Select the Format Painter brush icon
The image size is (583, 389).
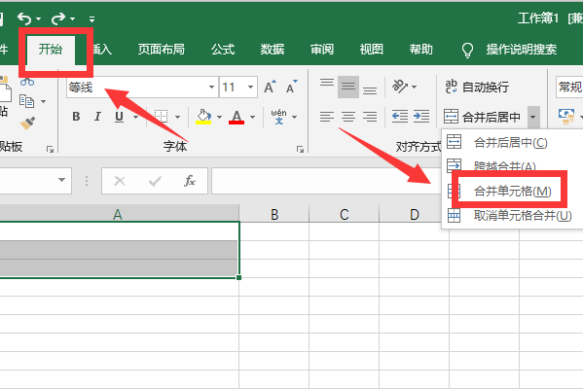[27, 123]
